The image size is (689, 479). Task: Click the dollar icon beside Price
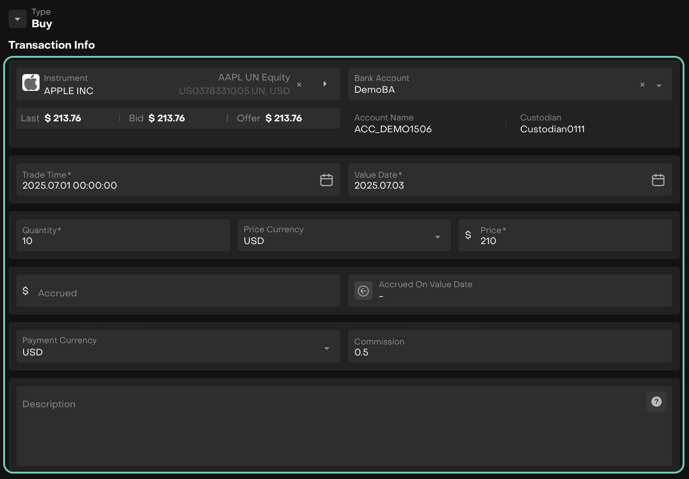click(468, 235)
